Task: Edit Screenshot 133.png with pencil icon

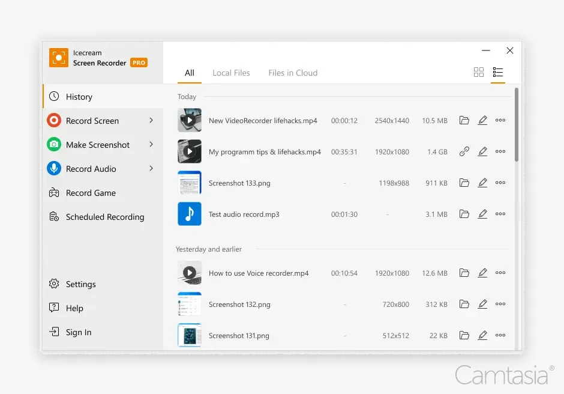Action: (x=482, y=183)
